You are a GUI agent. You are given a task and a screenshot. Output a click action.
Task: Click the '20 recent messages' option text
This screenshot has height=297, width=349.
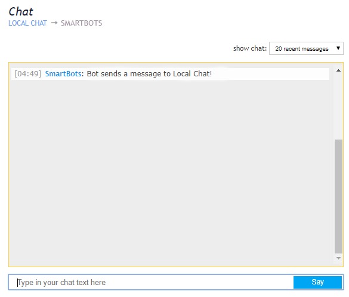[x=302, y=48]
